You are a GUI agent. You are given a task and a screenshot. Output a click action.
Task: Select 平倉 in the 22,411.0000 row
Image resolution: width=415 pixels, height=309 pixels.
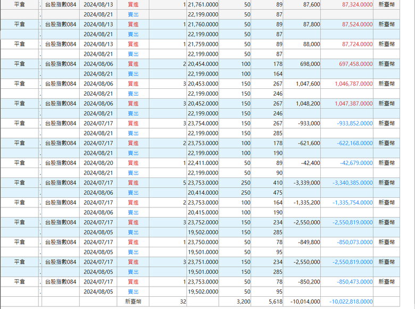[19, 163]
